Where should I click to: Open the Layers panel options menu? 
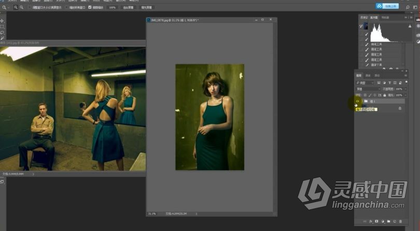pyautogui.click(x=405, y=76)
